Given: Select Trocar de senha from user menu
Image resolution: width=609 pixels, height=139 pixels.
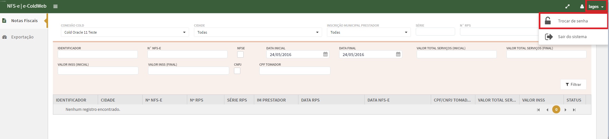Looking at the screenshot, I should point(573,21).
